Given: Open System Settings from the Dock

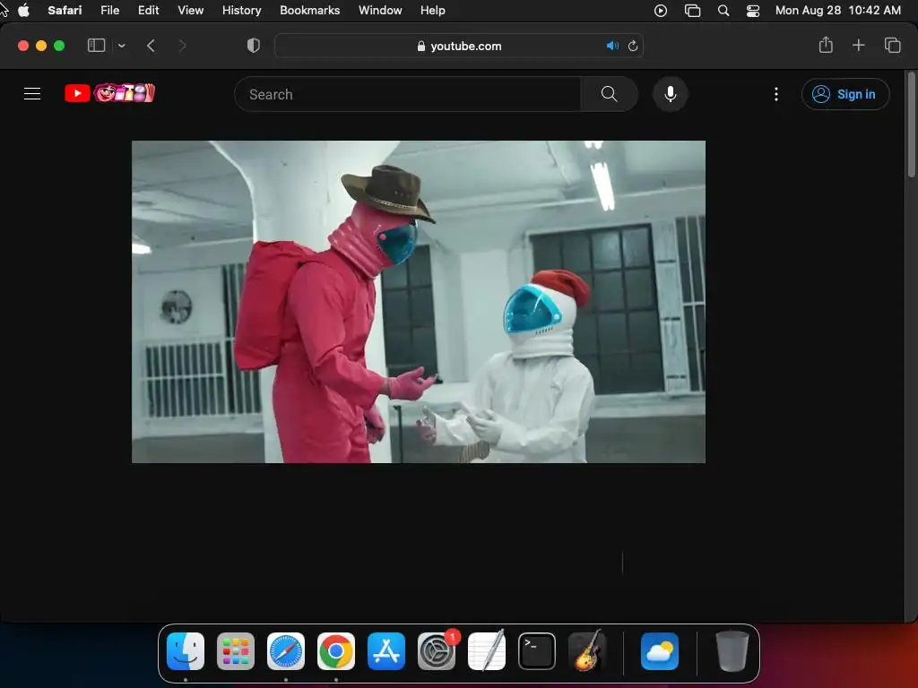Looking at the screenshot, I should (x=437, y=651).
